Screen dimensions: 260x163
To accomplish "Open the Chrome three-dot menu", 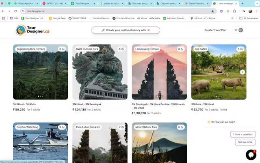I will click(257, 11).
